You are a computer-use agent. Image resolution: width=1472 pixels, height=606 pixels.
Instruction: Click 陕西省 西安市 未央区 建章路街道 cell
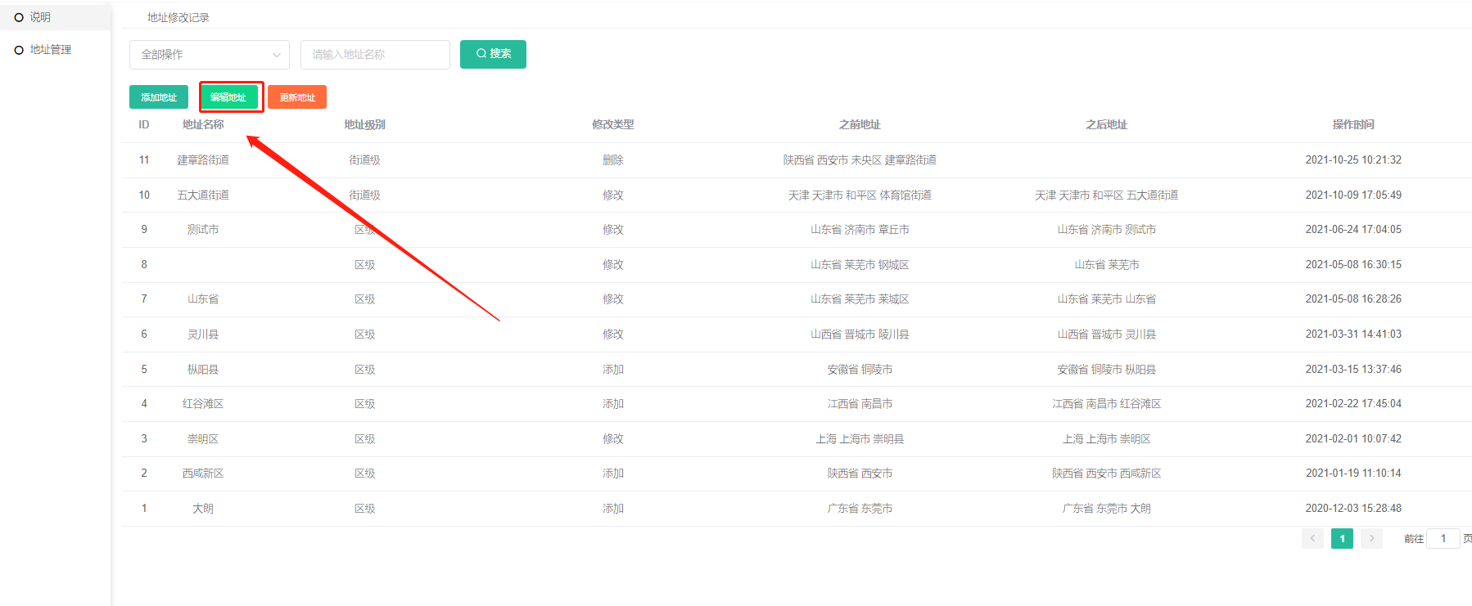click(x=860, y=160)
